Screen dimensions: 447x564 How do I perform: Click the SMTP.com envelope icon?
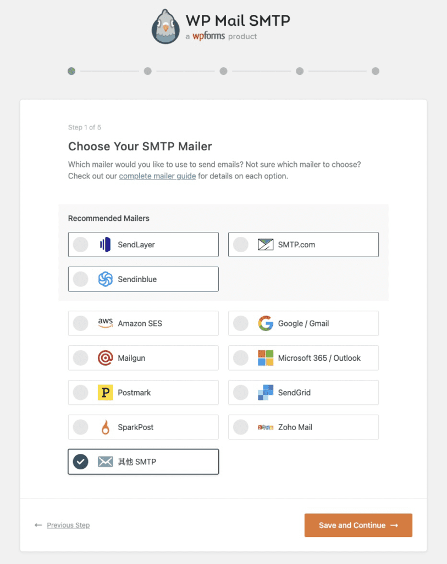pyautogui.click(x=266, y=245)
